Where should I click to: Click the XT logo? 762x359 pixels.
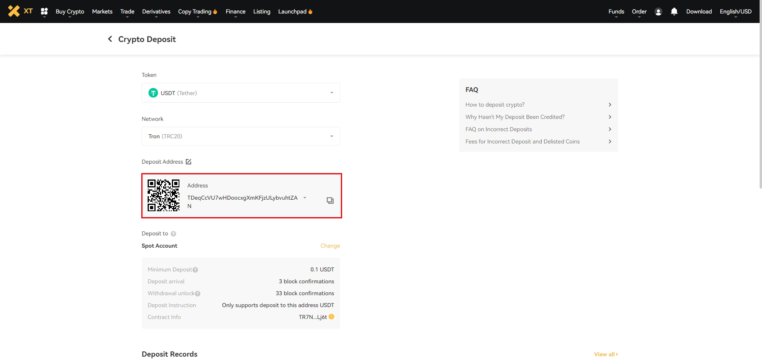tap(20, 11)
